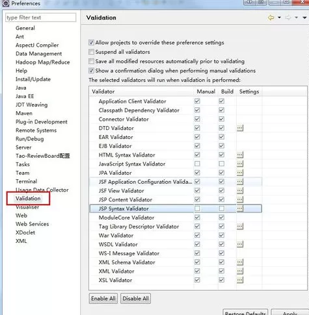
Task: Open the forward history dropdown arrow
Action: pos(296,18)
